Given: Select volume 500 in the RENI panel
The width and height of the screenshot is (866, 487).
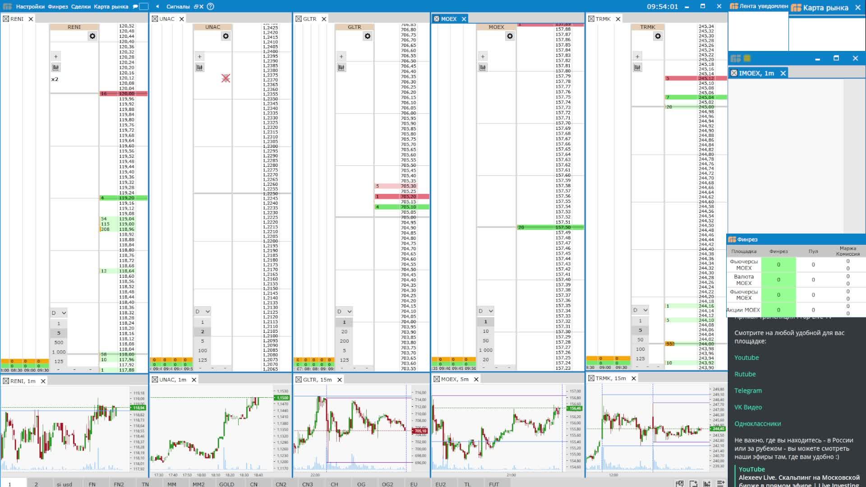Looking at the screenshot, I should [59, 342].
